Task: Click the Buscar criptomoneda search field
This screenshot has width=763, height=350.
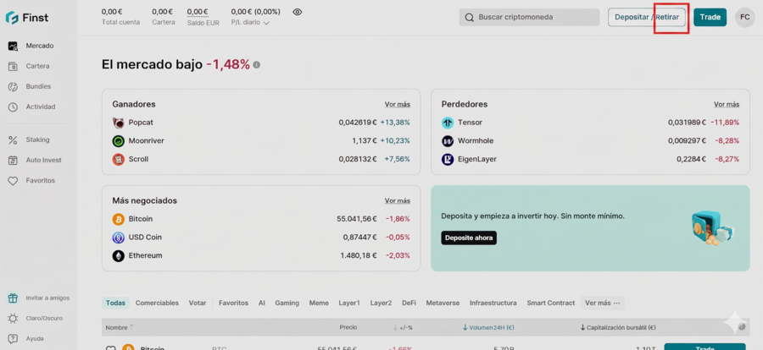Action: tap(529, 18)
